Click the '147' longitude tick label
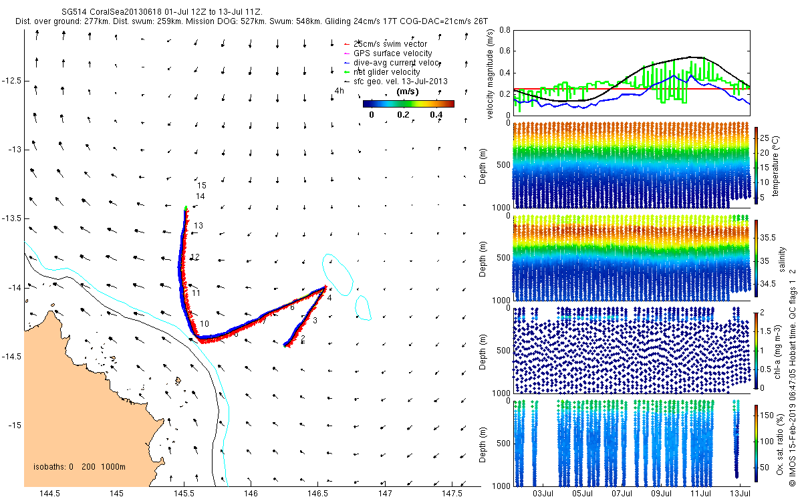The height and width of the screenshot is (501, 802). [386, 493]
